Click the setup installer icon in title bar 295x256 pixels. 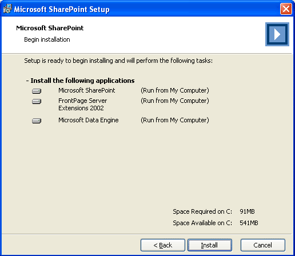pos(7,9)
